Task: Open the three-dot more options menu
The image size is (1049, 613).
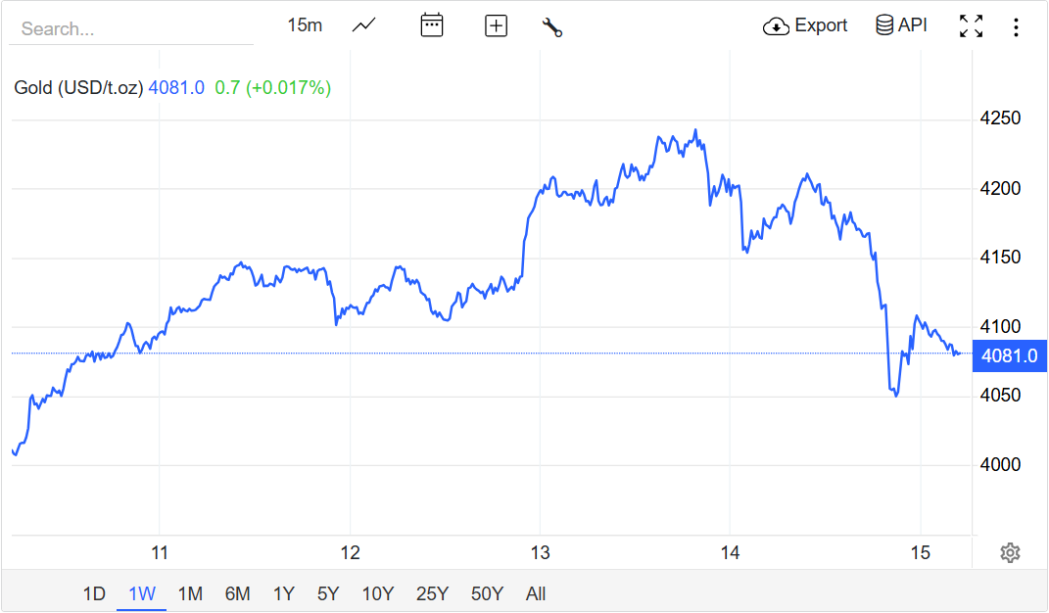Action: 1016,26
